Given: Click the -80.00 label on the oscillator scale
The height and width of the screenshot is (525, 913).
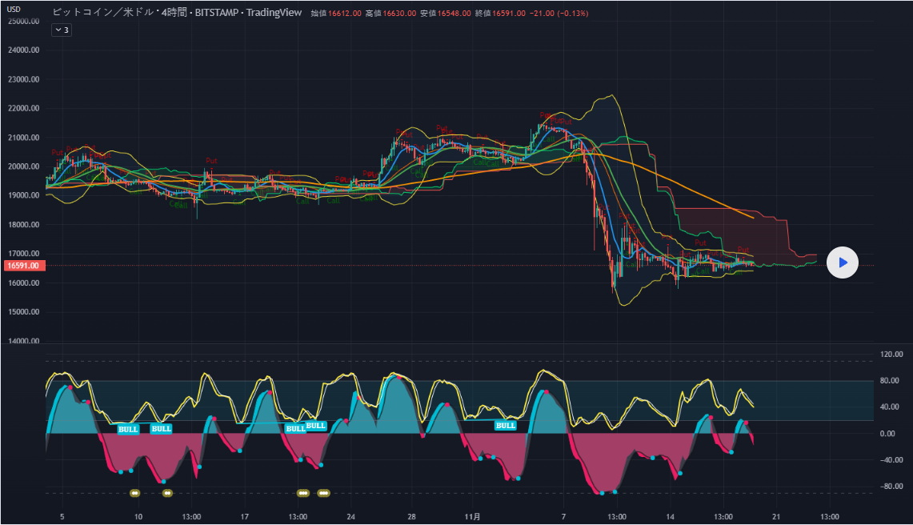Looking at the screenshot, I should [x=891, y=487].
